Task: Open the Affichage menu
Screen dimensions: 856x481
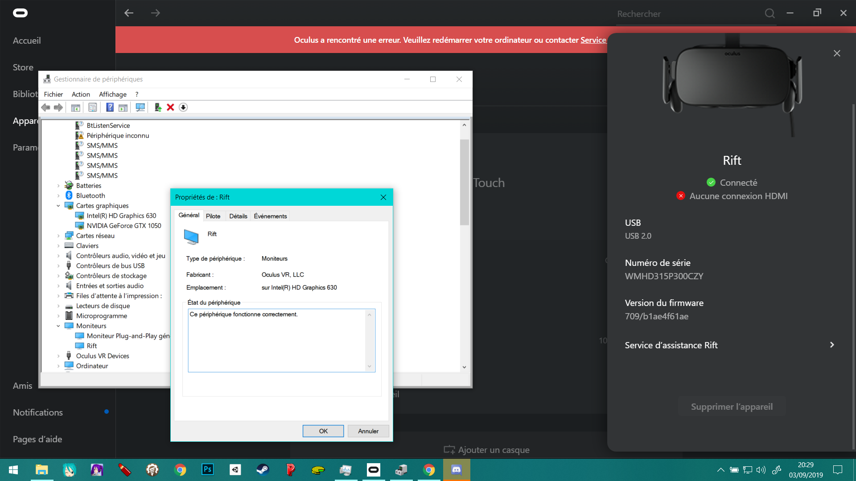Action: click(x=112, y=94)
